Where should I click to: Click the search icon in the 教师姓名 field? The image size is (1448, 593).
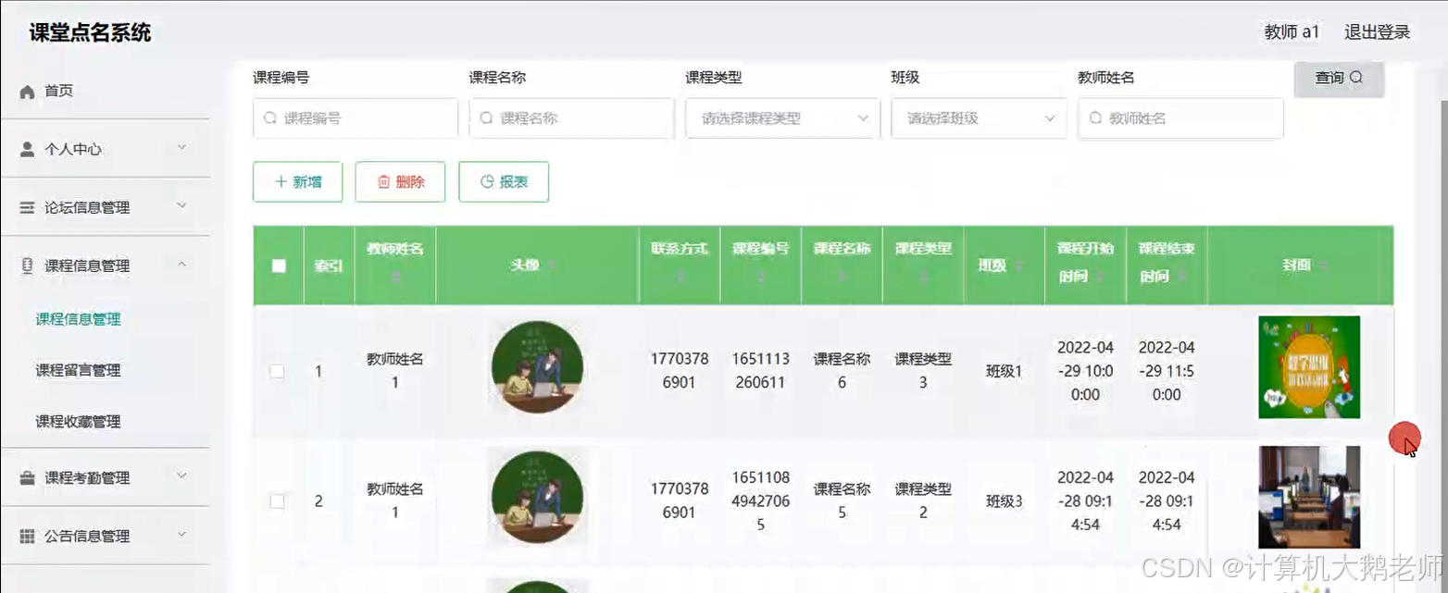pyautogui.click(x=1095, y=118)
